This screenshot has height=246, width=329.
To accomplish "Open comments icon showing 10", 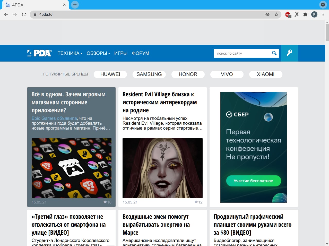I will tap(107, 202).
